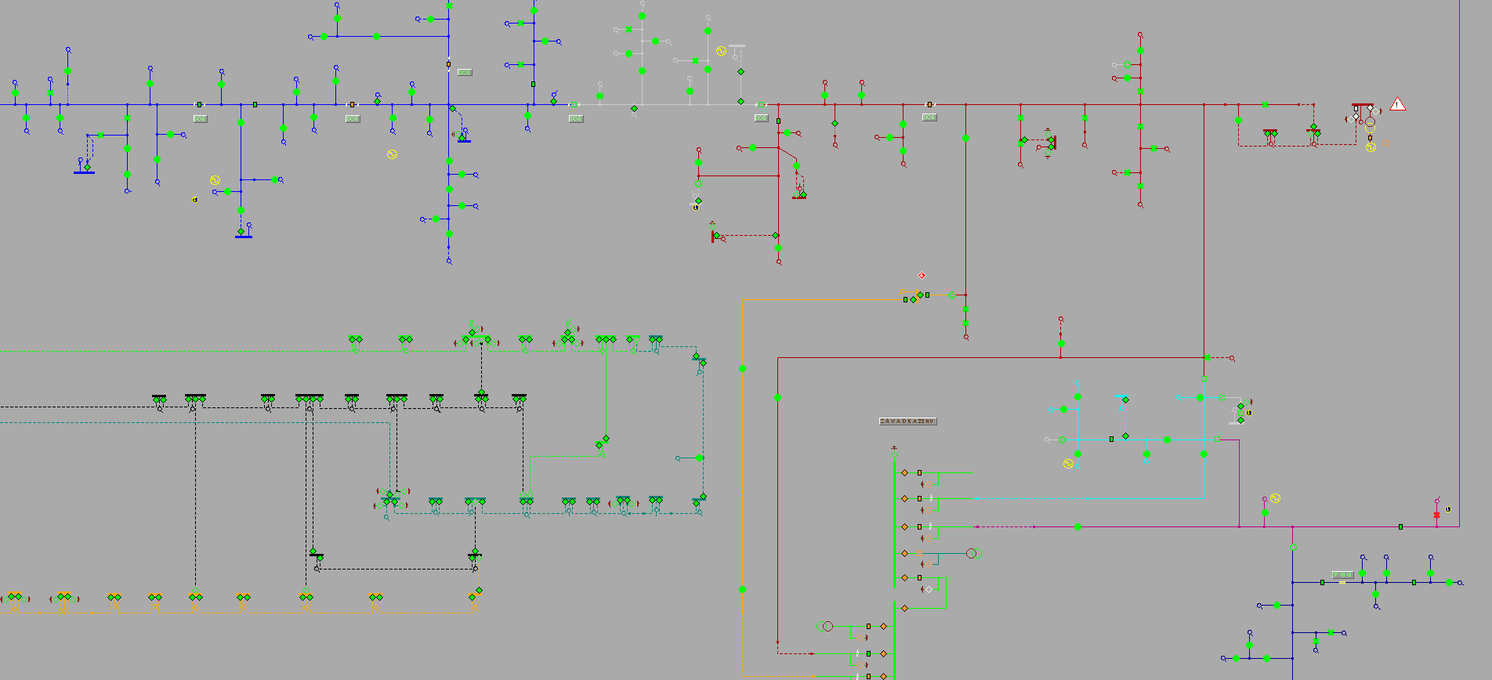Select the red-yellow transformer symbol beside warning triangle

pyautogui.click(x=1370, y=123)
